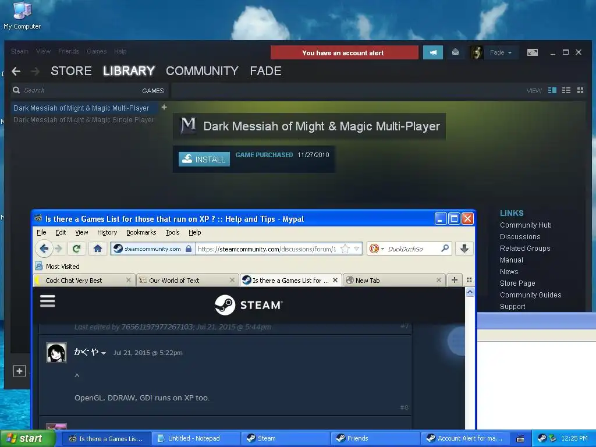Click the padlock site security icon

[189, 249]
